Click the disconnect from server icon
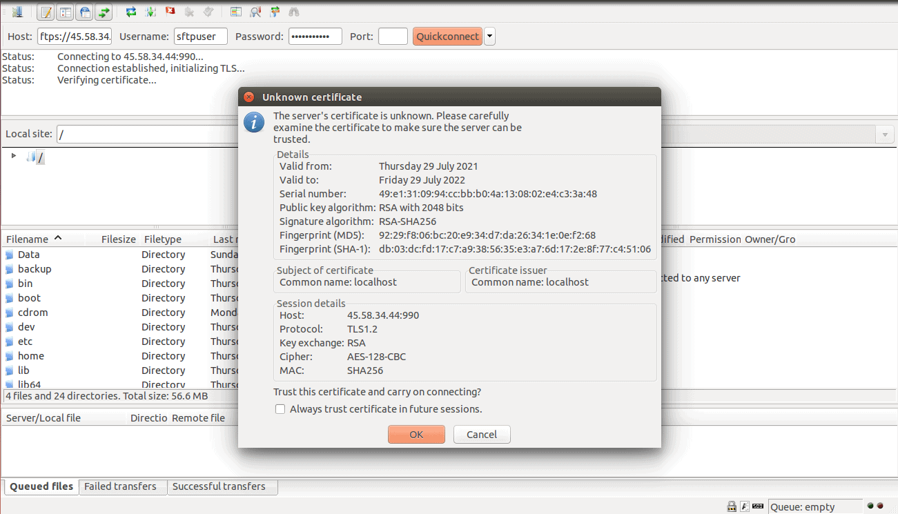 189,12
